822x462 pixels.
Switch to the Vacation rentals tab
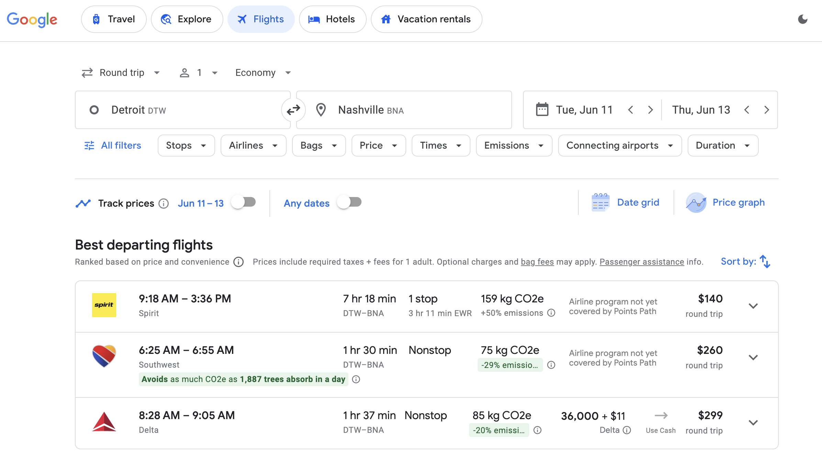tap(426, 19)
